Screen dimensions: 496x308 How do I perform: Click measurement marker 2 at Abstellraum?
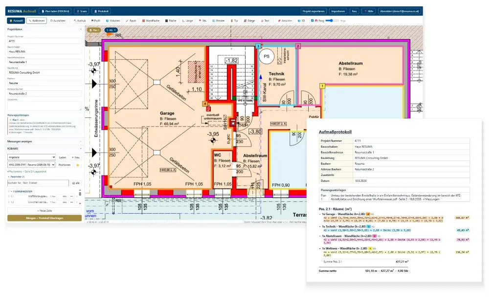click(298, 46)
